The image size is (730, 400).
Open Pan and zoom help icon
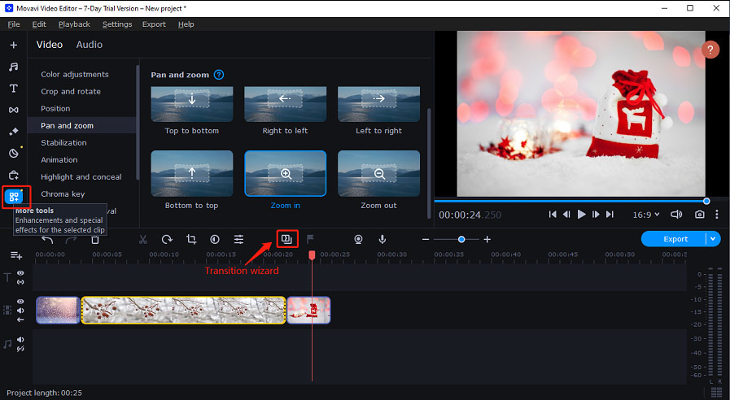(x=218, y=75)
